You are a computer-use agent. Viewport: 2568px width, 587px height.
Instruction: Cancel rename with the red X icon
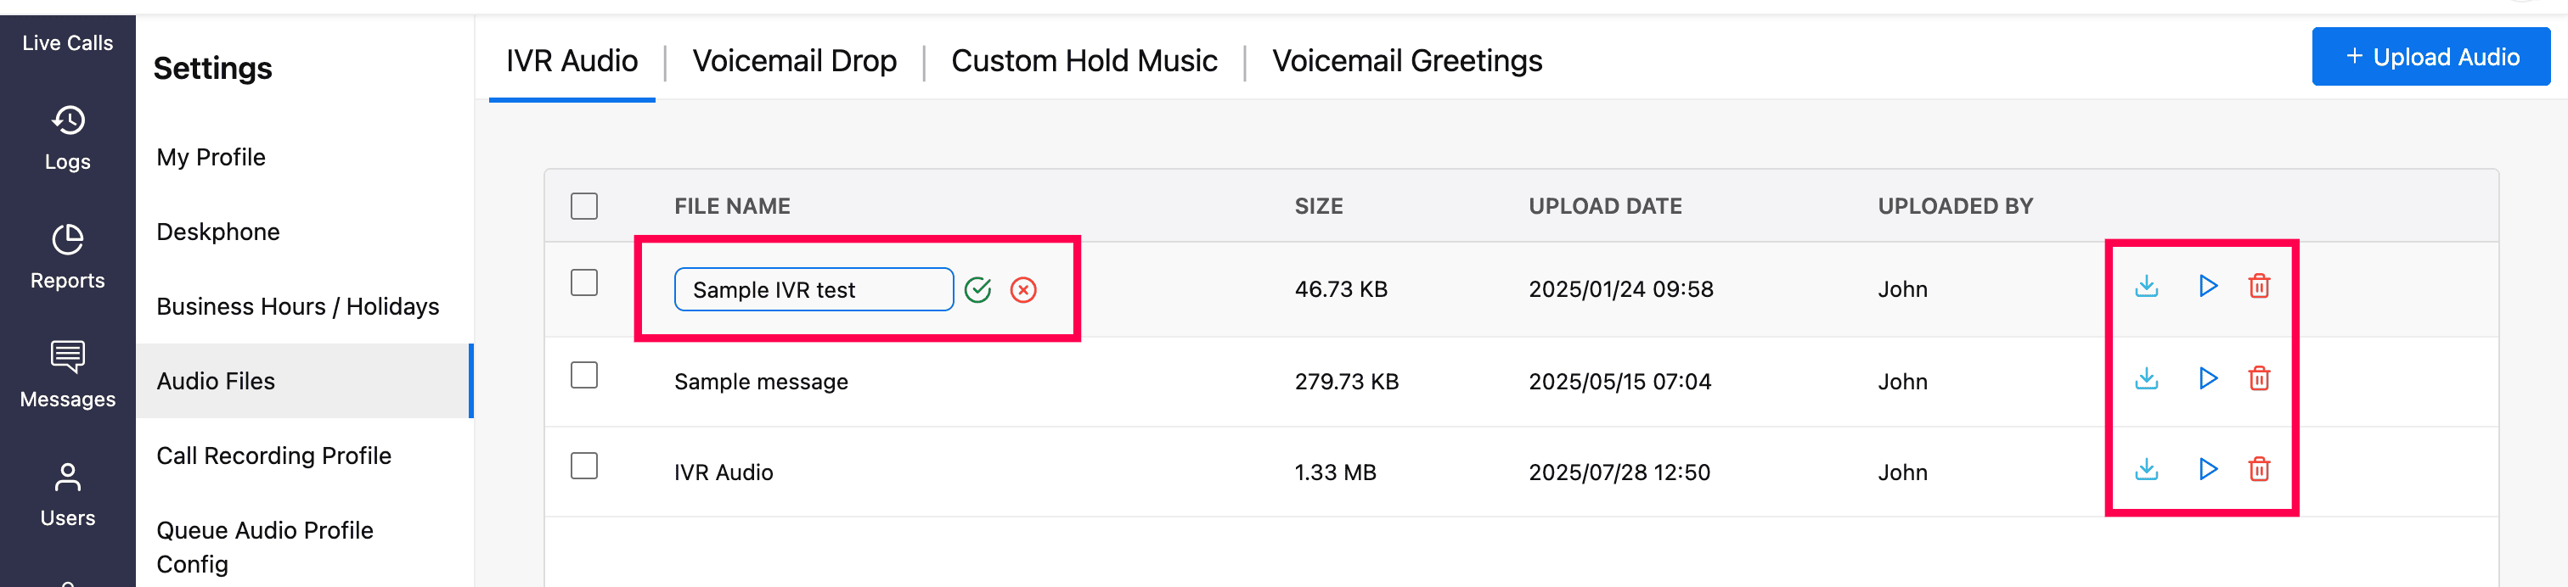(x=1022, y=290)
